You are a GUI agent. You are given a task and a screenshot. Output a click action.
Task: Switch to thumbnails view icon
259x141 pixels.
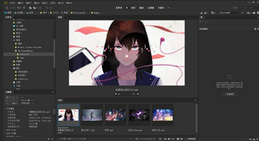[165, 139]
